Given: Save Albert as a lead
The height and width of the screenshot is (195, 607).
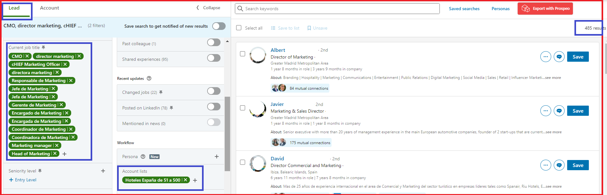Looking at the screenshot, I should (578, 57).
